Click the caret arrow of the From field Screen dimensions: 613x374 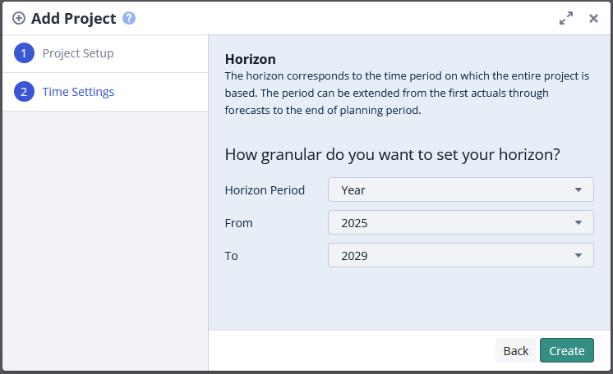coord(579,222)
